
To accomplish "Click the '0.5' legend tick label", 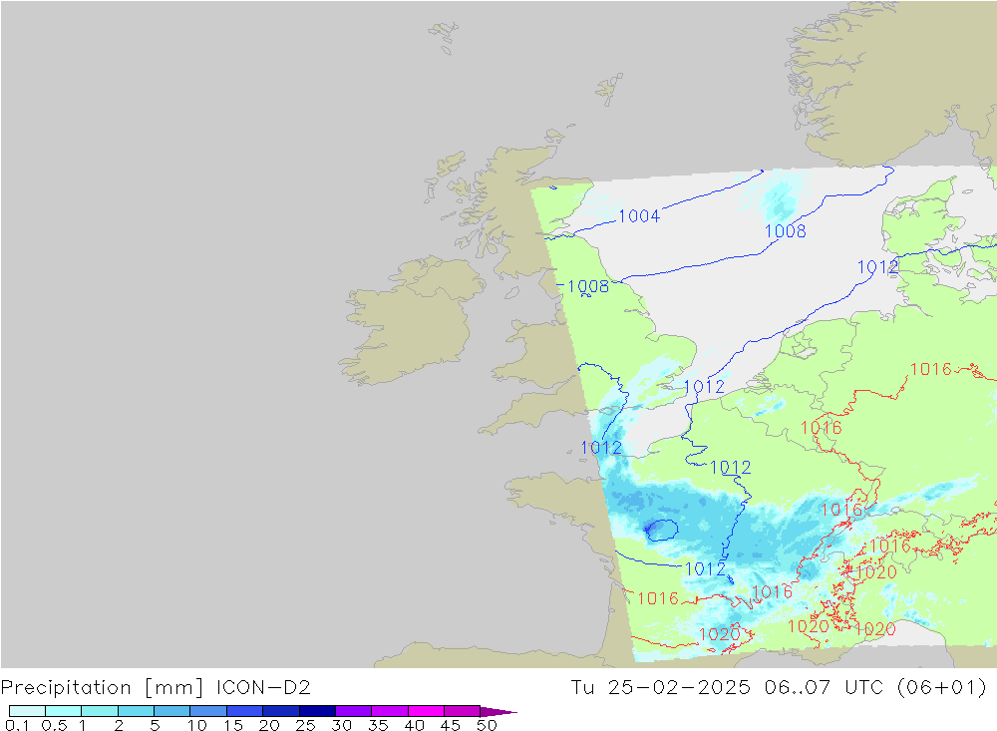I will [54, 725].
